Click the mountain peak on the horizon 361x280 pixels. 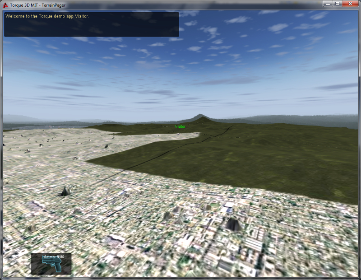(x=199, y=117)
